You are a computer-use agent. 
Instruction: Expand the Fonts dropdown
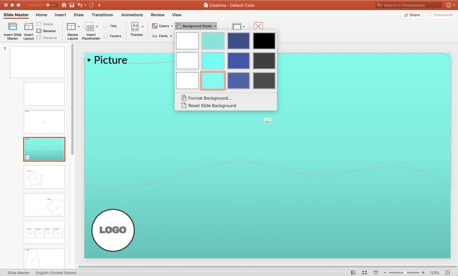coord(162,36)
